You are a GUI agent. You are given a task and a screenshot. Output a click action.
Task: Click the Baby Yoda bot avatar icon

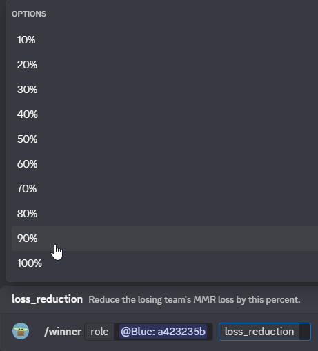21,331
